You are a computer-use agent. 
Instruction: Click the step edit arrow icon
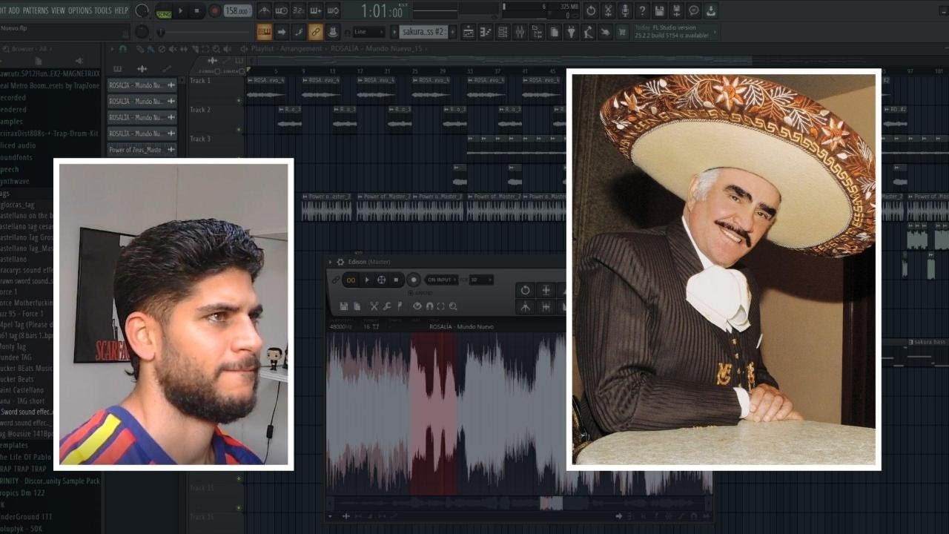tap(282, 32)
